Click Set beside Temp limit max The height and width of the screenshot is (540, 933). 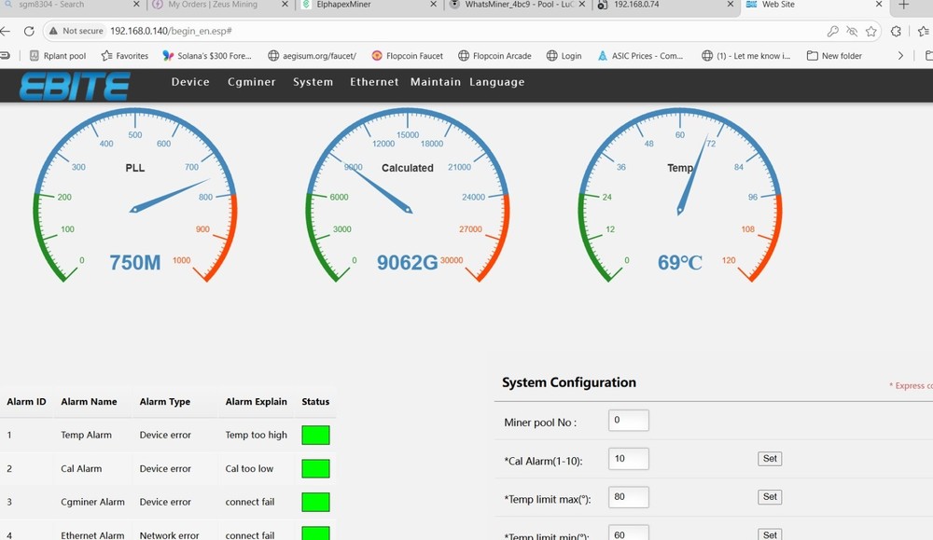point(770,496)
